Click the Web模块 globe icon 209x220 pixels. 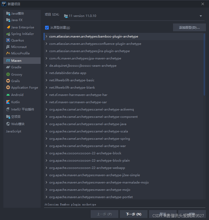[8, 124]
